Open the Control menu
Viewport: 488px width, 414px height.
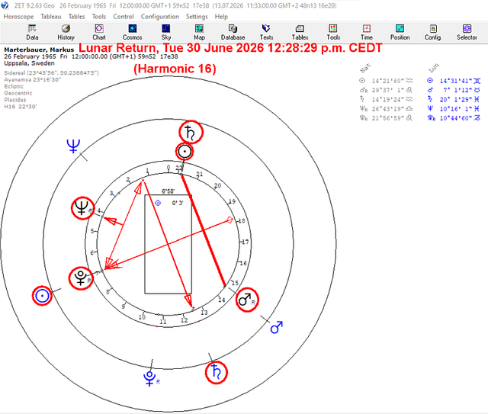click(124, 17)
